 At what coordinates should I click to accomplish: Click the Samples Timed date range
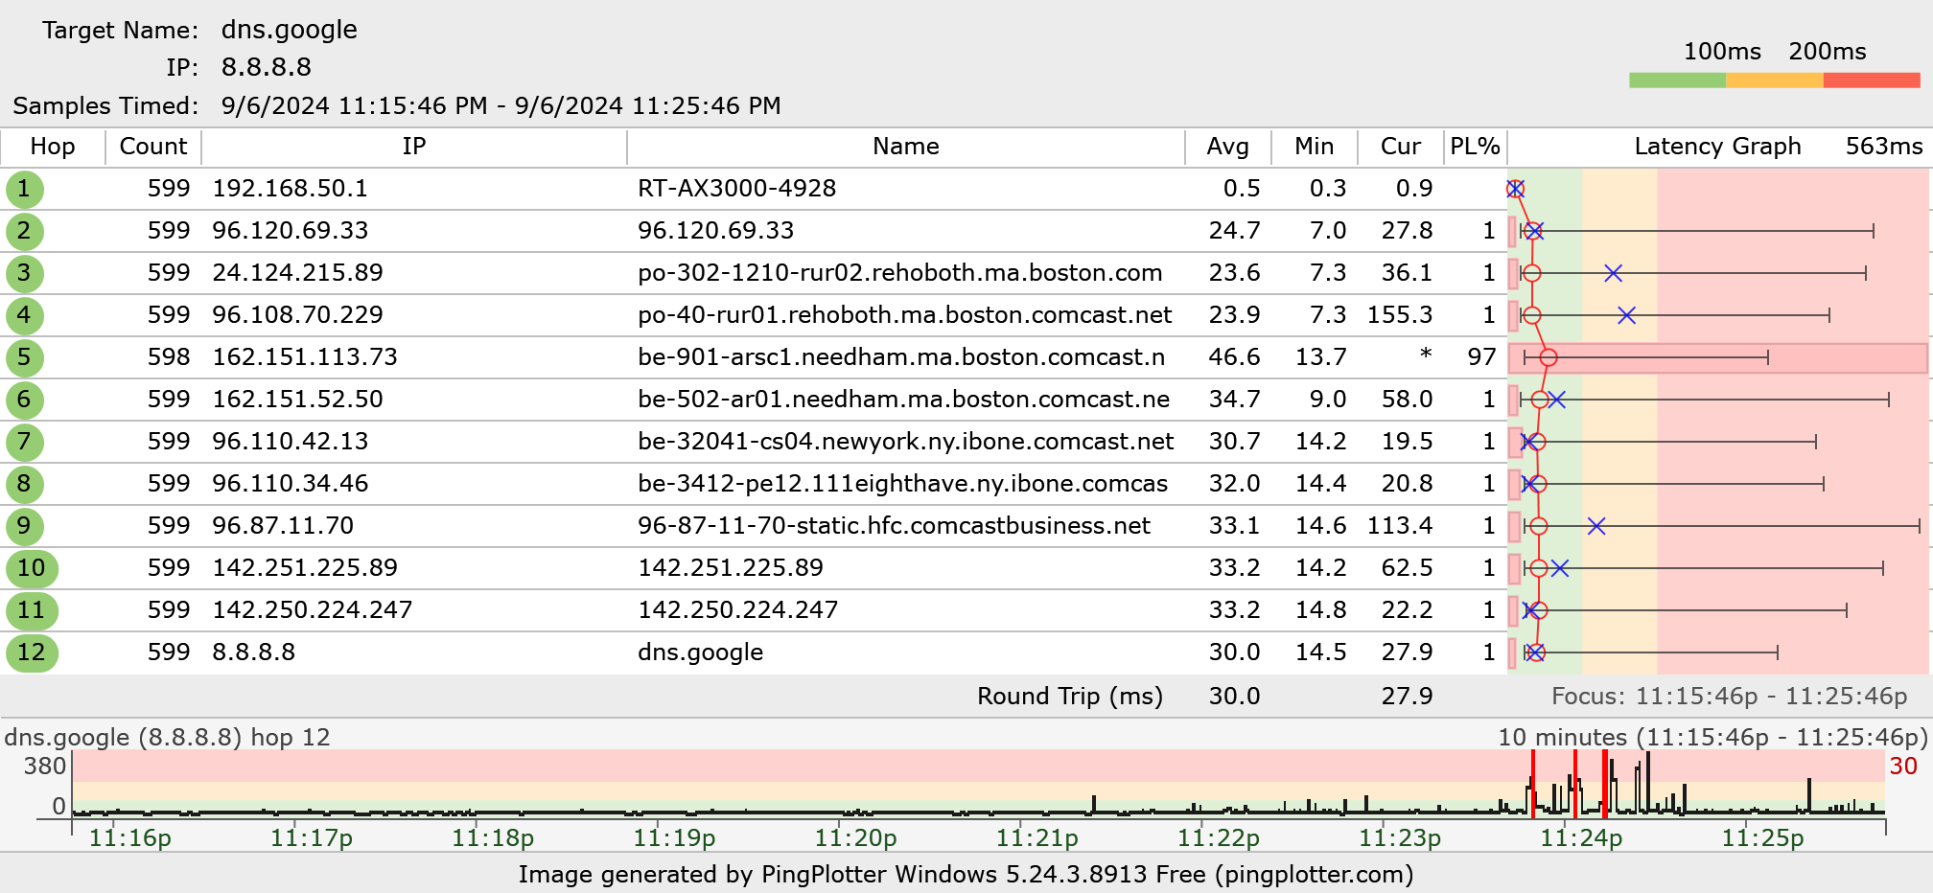(x=501, y=106)
